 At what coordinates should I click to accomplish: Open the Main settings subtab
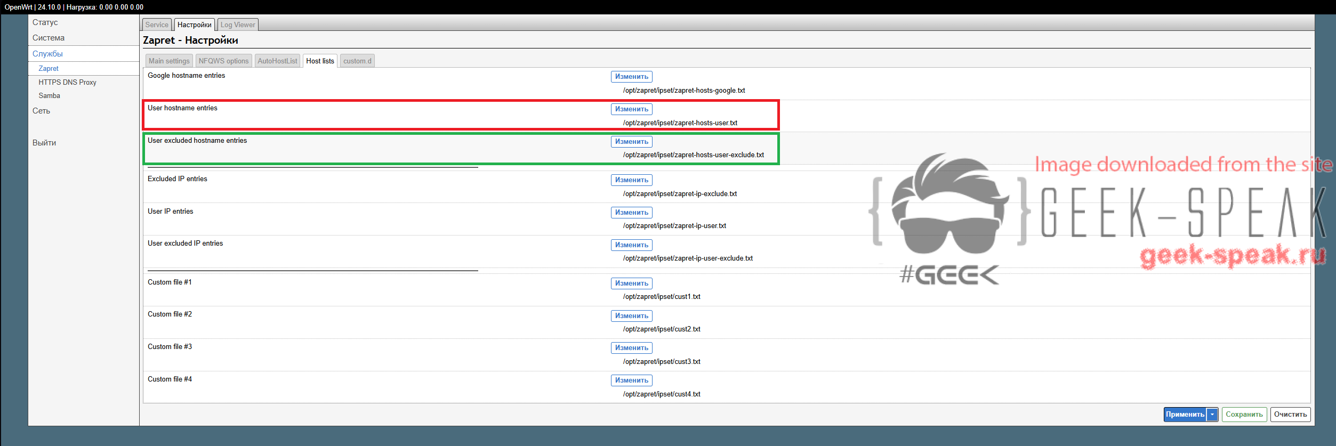pyautogui.click(x=169, y=61)
